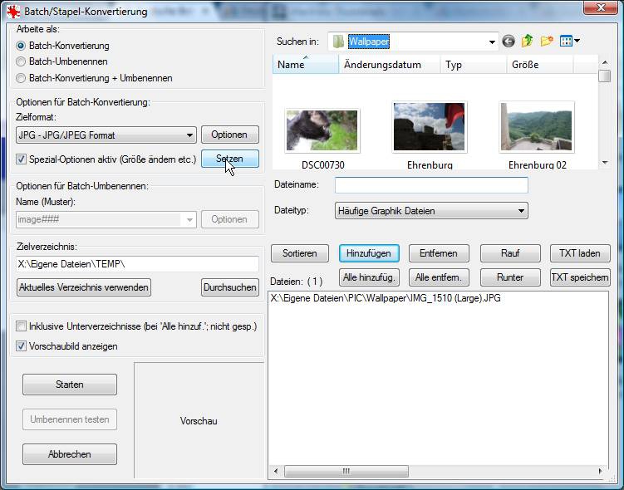This screenshot has width=624, height=490.
Task: Click the Zielverzeichnis path field
Action: click(137, 264)
